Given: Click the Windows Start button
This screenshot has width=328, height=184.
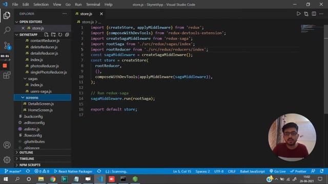Looking at the screenshot, I should 6,179.
